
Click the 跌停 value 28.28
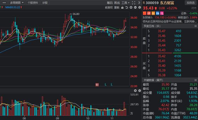pyautogui.click(x=193, y=105)
